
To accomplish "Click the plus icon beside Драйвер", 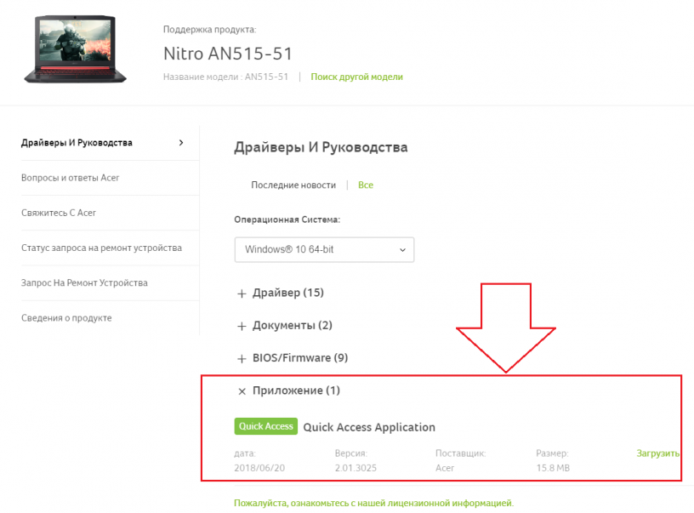I will point(241,293).
